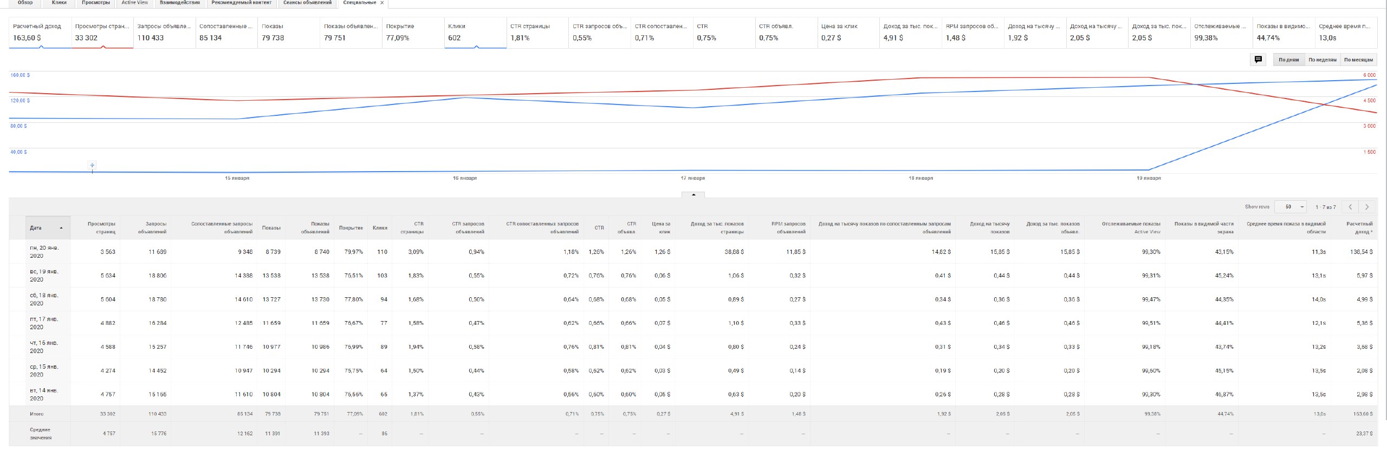Viewport: 1387px width, 451px height.
Task: Open the chart annotations comment icon
Action: (1258, 60)
